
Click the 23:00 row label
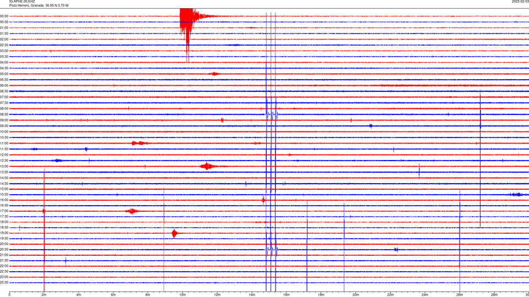pos(4,277)
